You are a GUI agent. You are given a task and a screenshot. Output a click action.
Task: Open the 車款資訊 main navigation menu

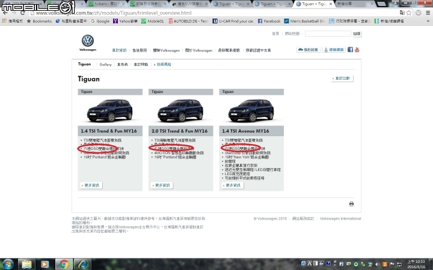pyautogui.click(x=119, y=50)
